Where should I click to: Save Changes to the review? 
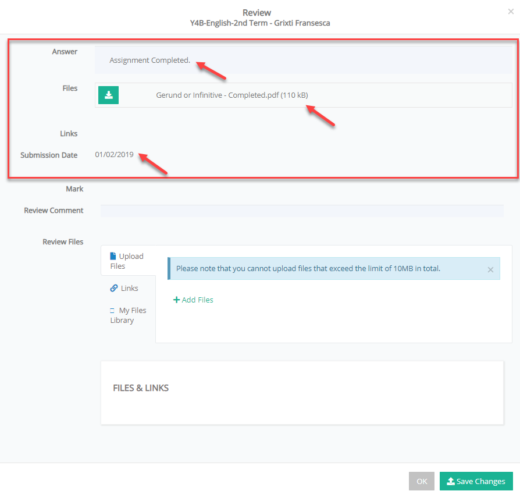476,481
